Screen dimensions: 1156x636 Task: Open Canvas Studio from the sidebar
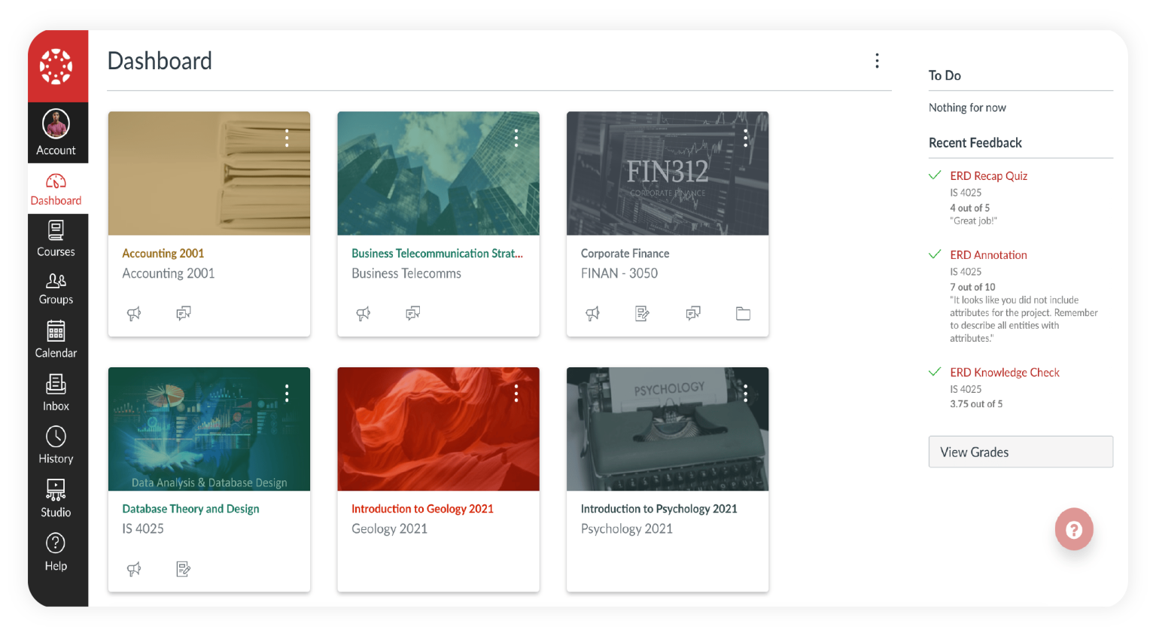[x=56, y=500]
